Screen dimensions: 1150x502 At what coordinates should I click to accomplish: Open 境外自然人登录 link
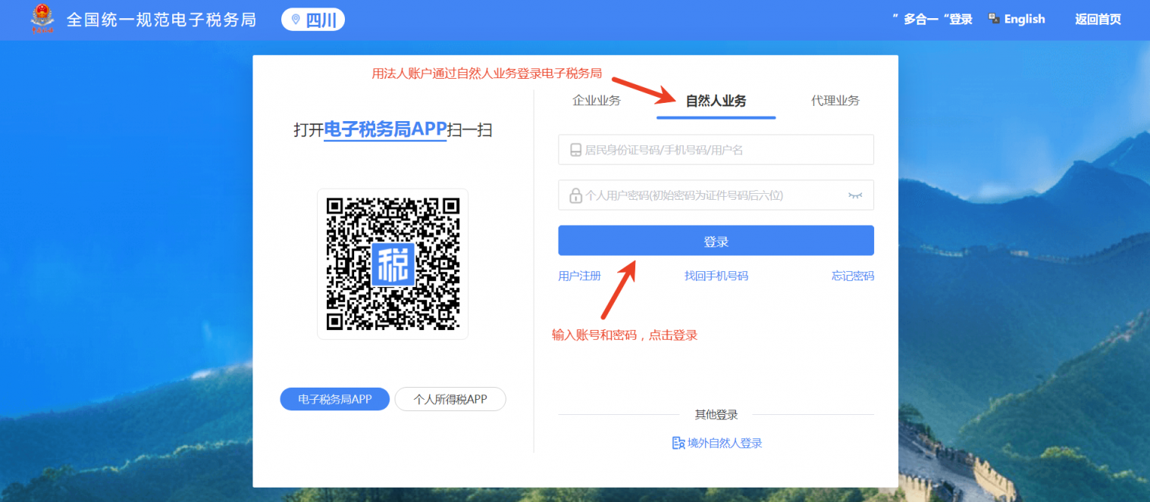click(x=725, y=443)
